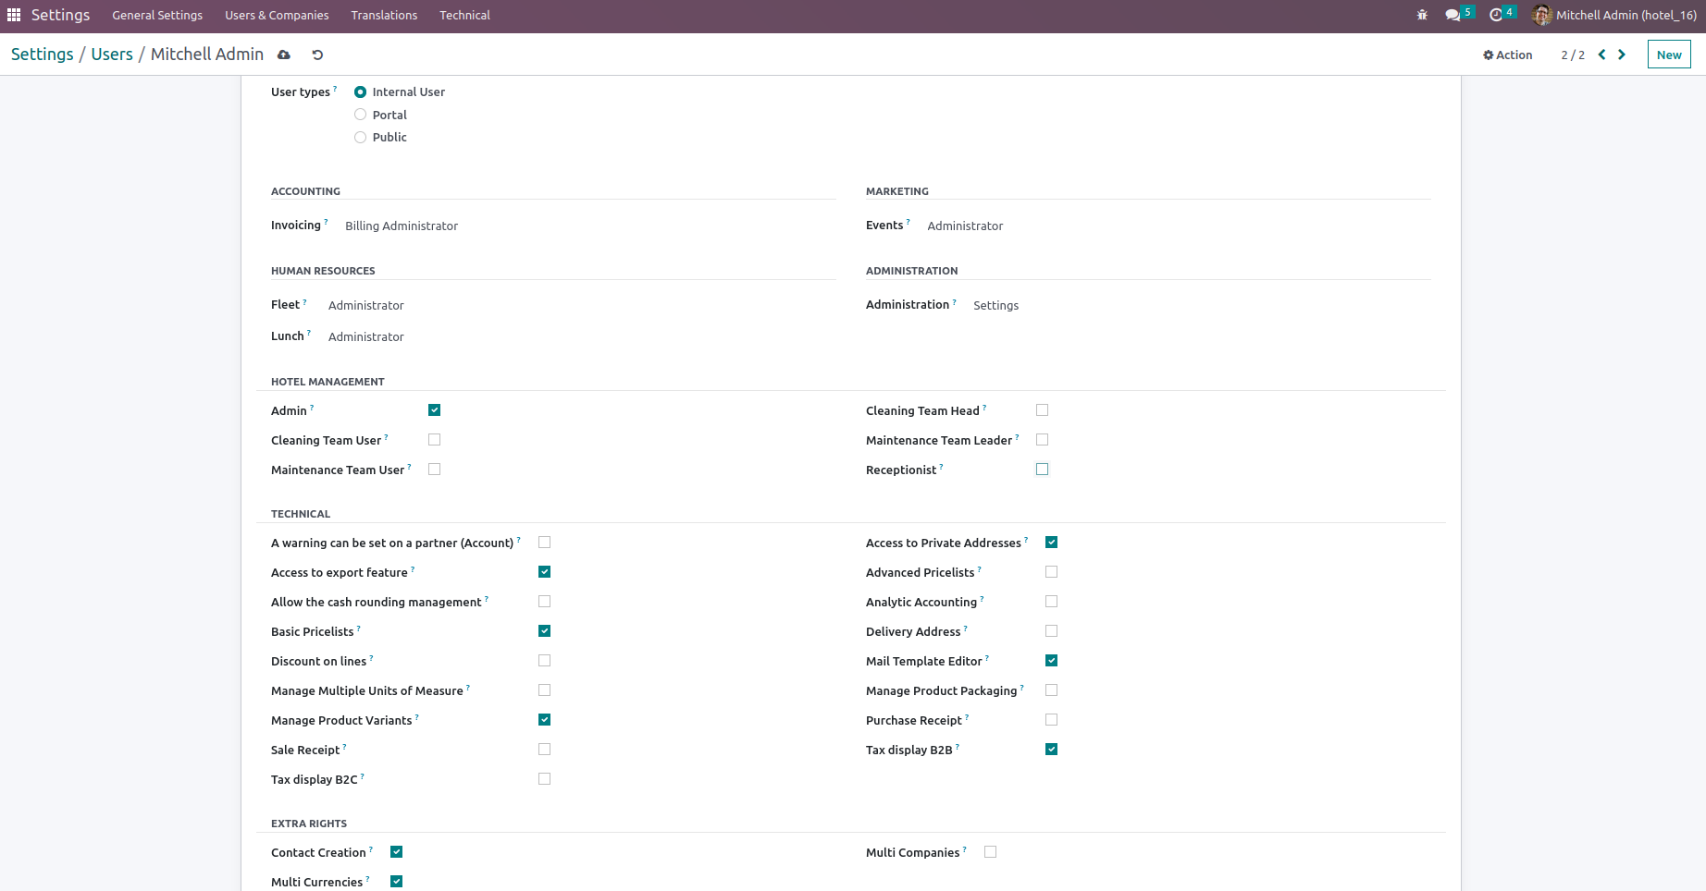Enable the Receptionist checkbox

tap(1042, 470)
